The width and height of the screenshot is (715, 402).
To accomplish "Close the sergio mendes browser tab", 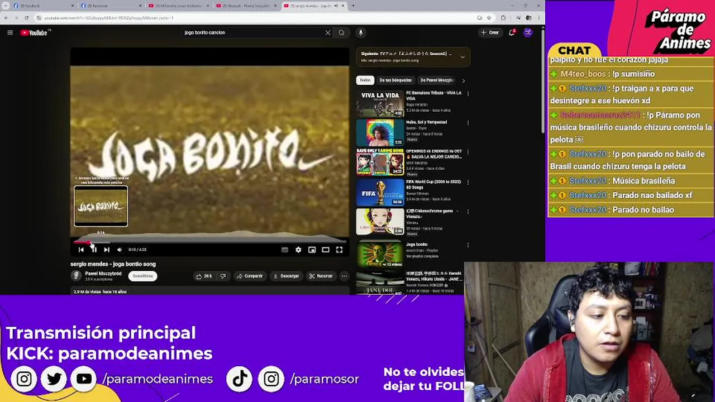I will [x=343, y=6].
